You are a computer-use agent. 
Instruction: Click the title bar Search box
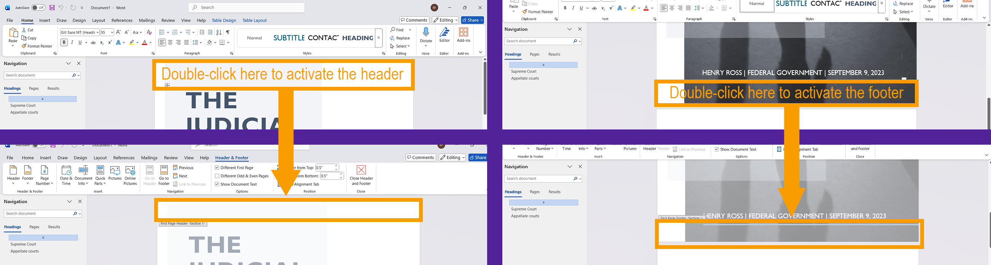(x=247, y=8)
